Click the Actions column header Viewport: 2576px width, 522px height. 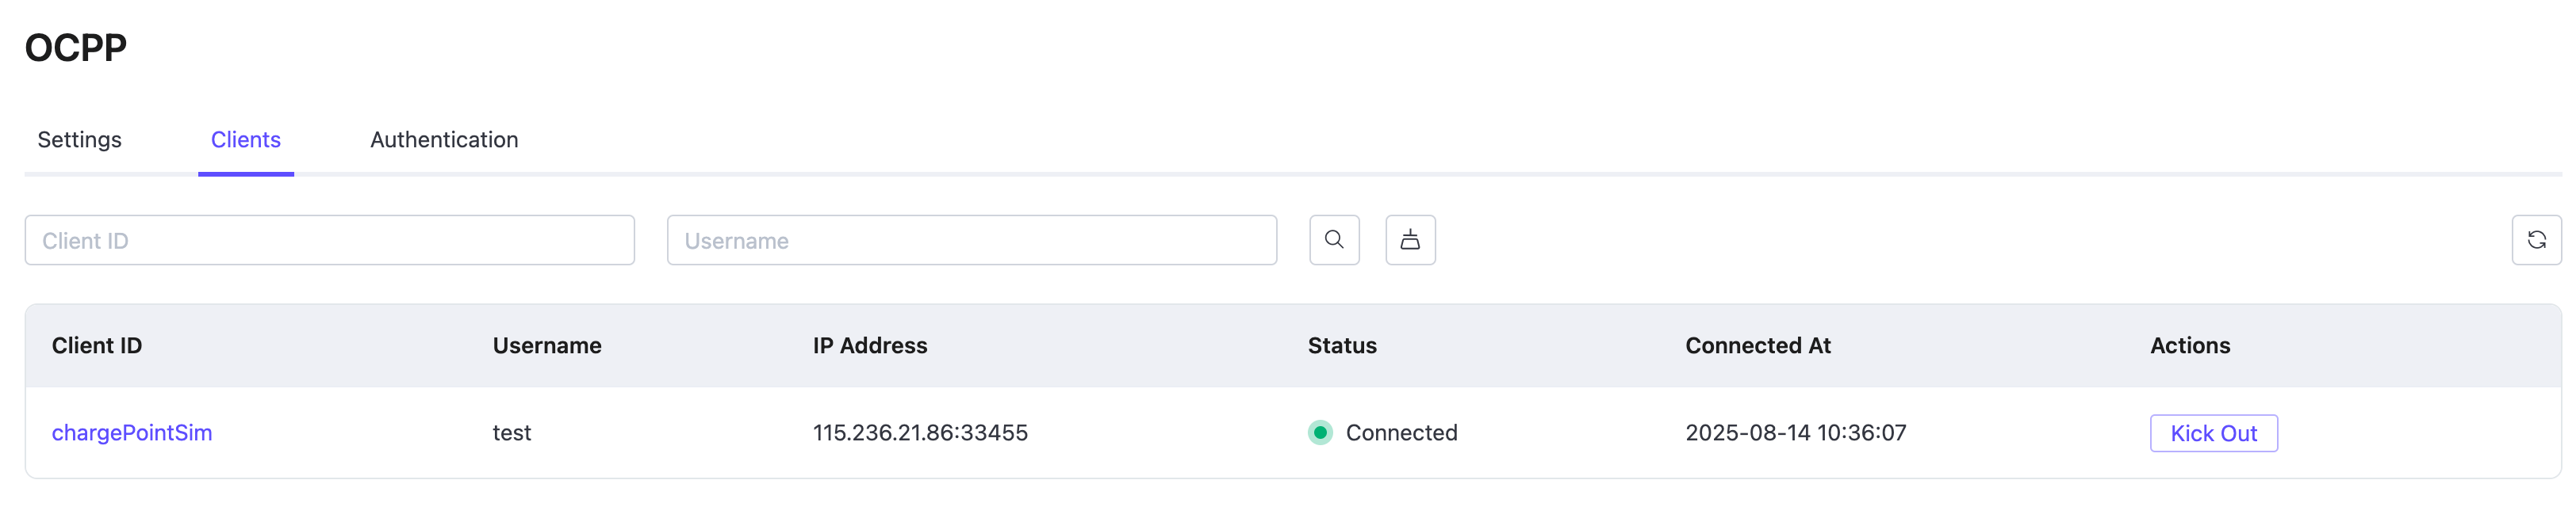2189,345
